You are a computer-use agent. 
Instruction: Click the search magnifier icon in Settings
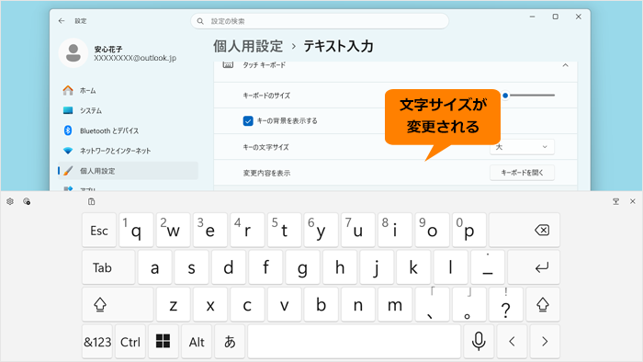[x=200, y=21]
